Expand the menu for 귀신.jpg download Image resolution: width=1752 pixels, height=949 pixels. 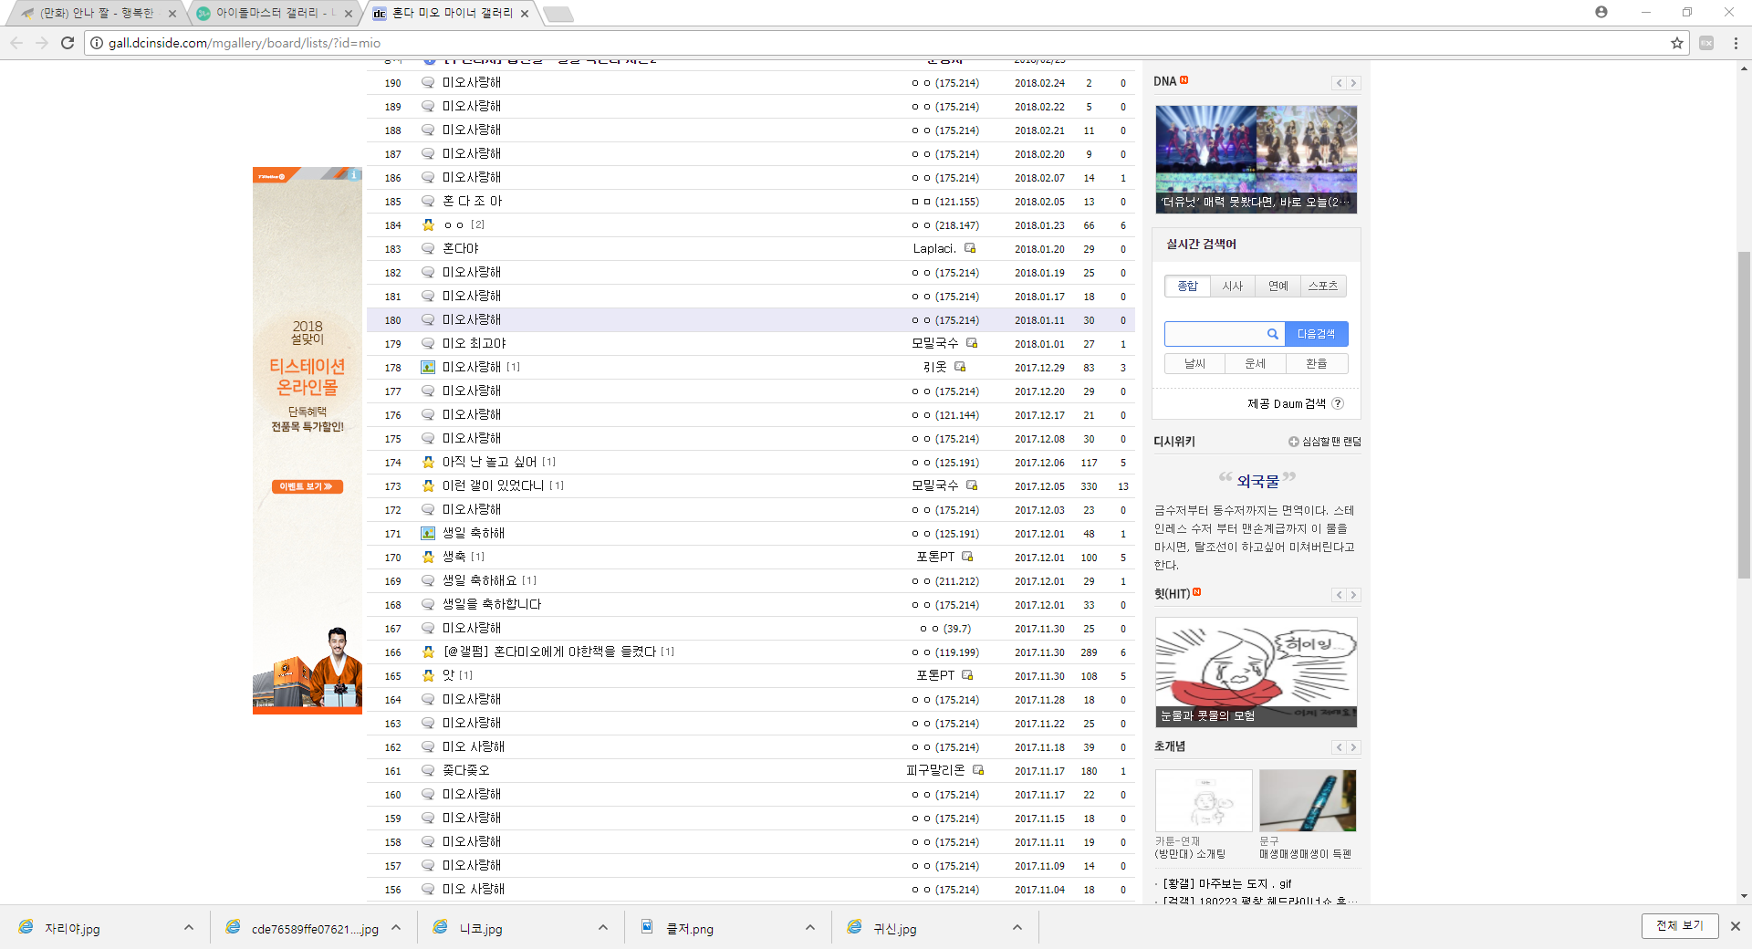click(1017, 928)
